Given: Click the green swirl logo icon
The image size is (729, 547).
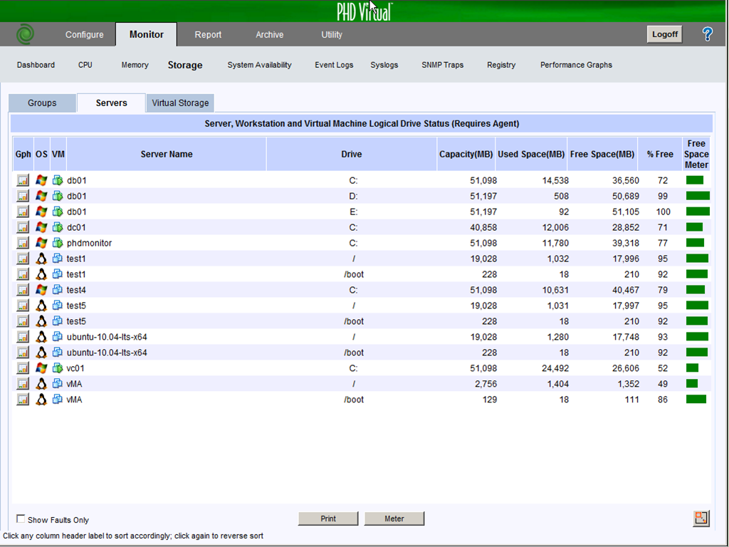Looking at the screenshot, I should pyautogui.click(x=26, y=34).
